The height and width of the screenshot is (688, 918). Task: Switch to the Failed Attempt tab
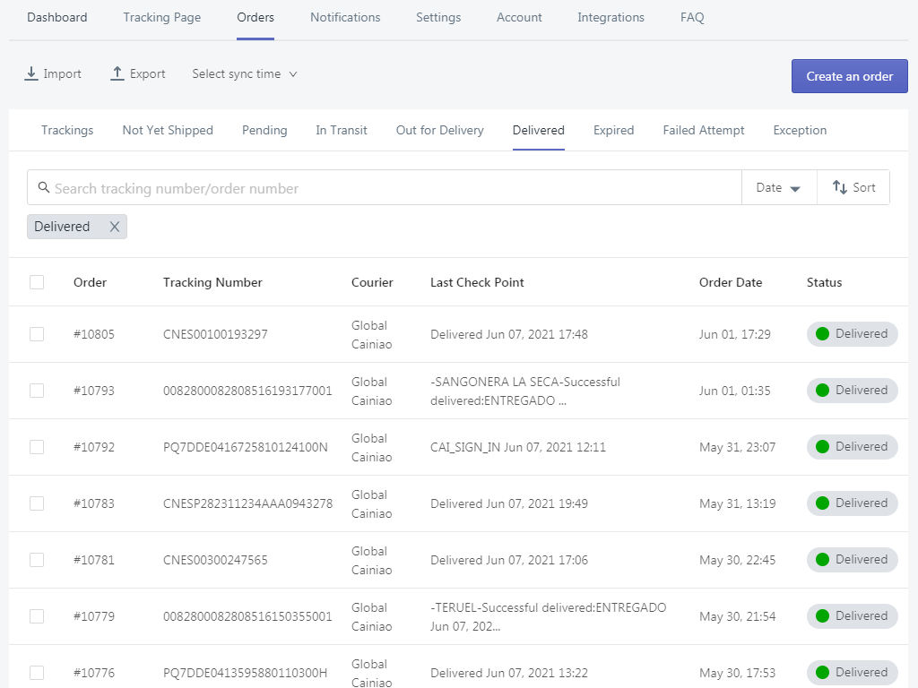[704, 131]
